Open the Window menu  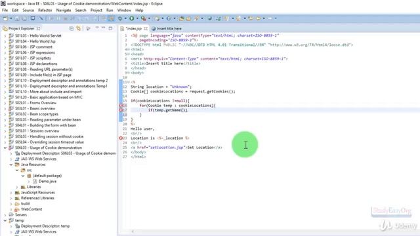pyautogui.click(x=124, y=10)
